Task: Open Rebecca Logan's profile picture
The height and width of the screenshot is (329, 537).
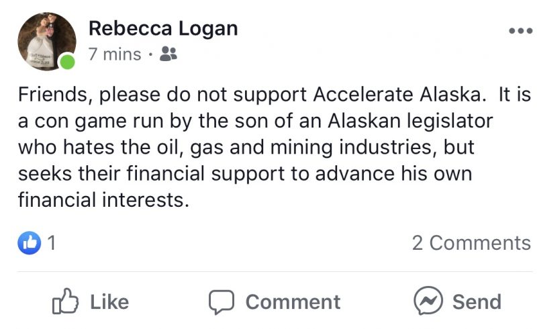Action: point(47,41)
